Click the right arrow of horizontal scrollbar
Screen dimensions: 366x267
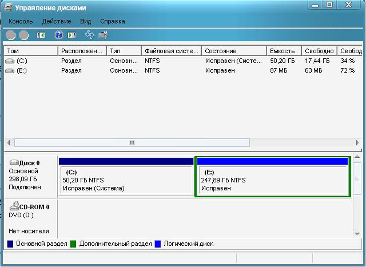coord(357,143)
